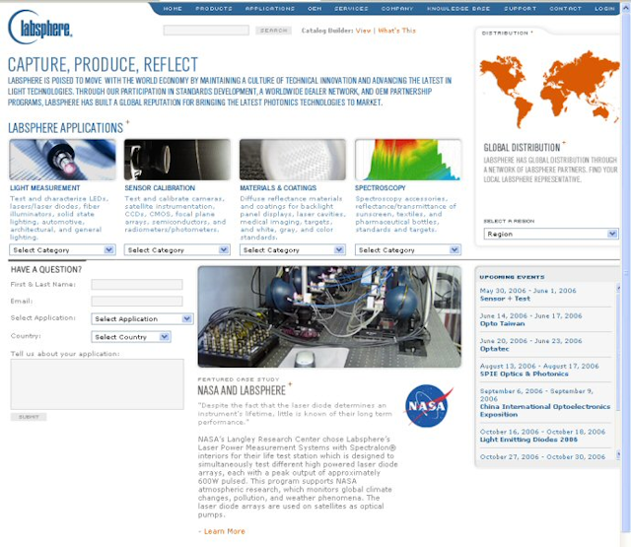631x547 pixels.
Task: Click the Materials & Coatings heading link
Action: [278, 188]
